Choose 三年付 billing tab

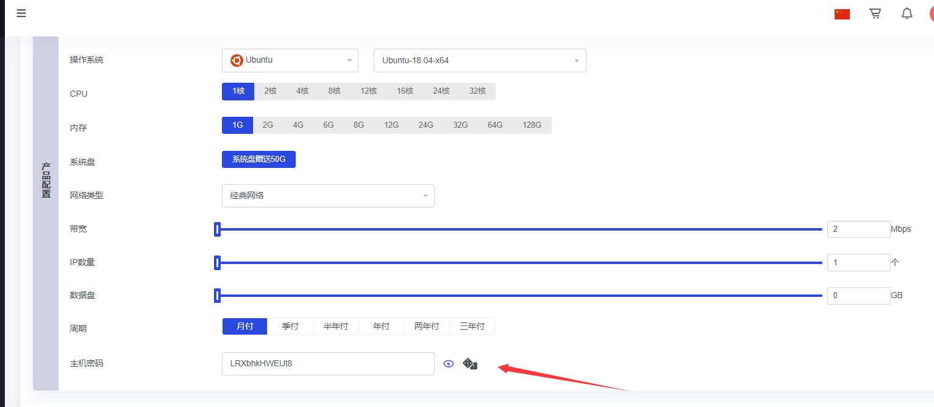[x=472, y=327]
